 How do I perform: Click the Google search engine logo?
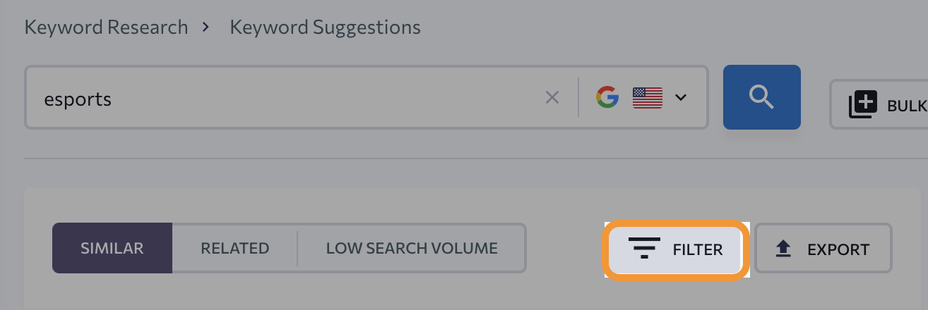click(x=607, y=97)
